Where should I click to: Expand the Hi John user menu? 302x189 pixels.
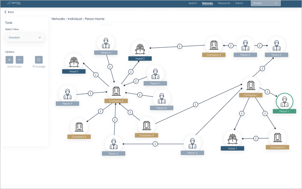click(x=266, y=3)
